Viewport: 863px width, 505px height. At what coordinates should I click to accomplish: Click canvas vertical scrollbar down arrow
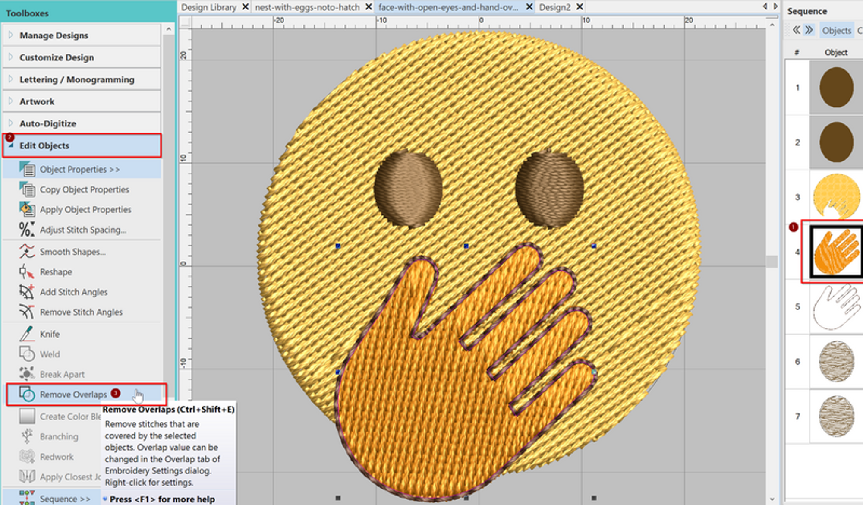click(x=772, y=499)
